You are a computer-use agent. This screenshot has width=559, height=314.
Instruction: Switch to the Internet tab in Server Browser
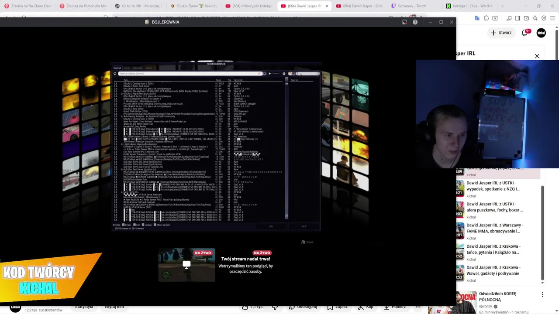117,68
